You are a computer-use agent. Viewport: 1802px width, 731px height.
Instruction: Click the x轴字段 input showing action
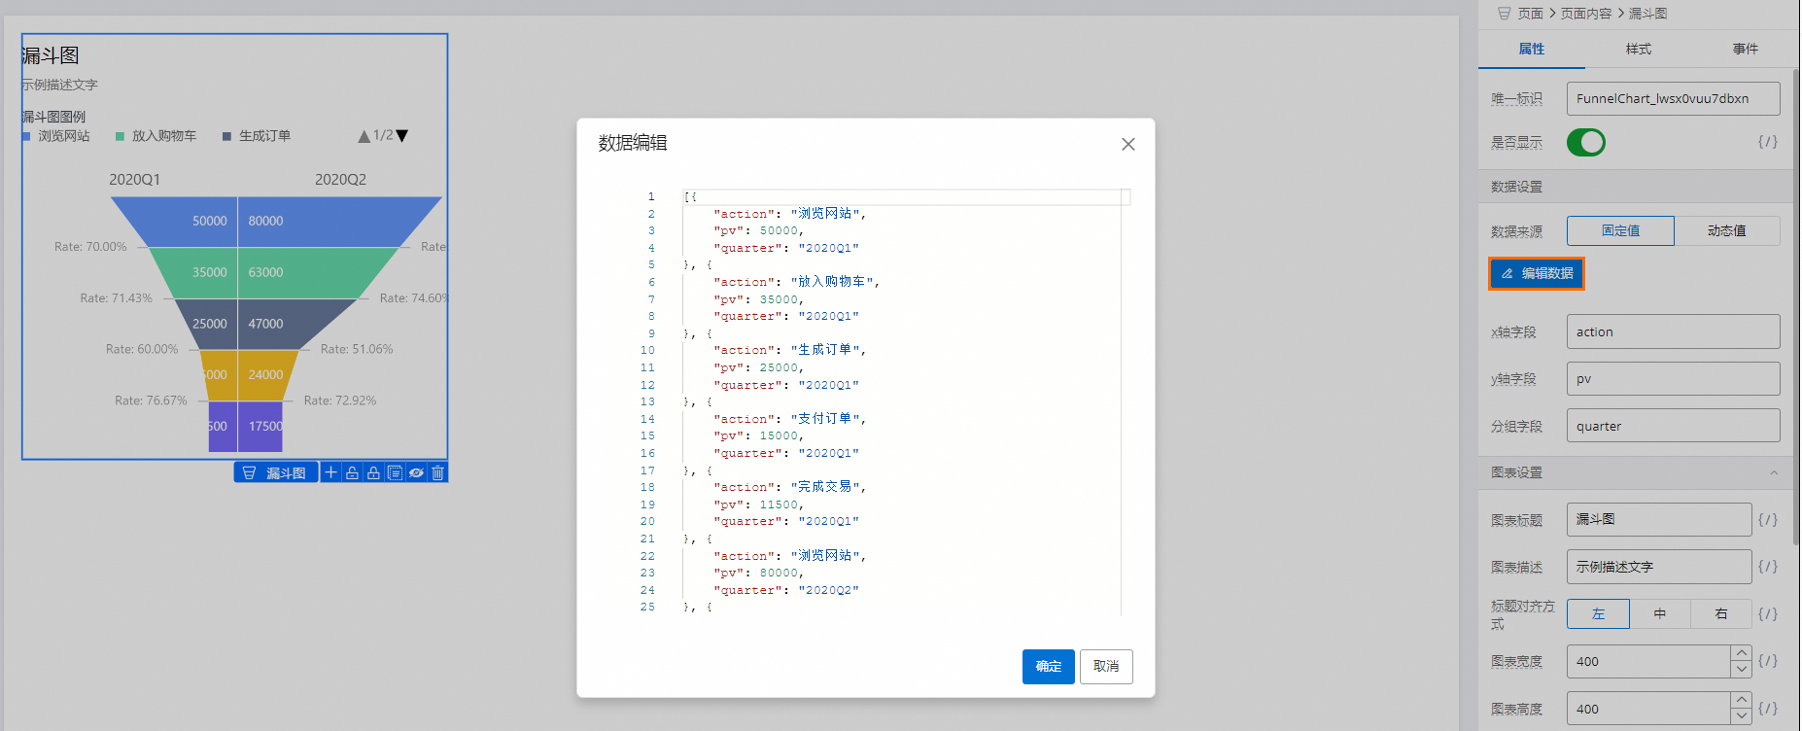click(x=1674, y=331)
